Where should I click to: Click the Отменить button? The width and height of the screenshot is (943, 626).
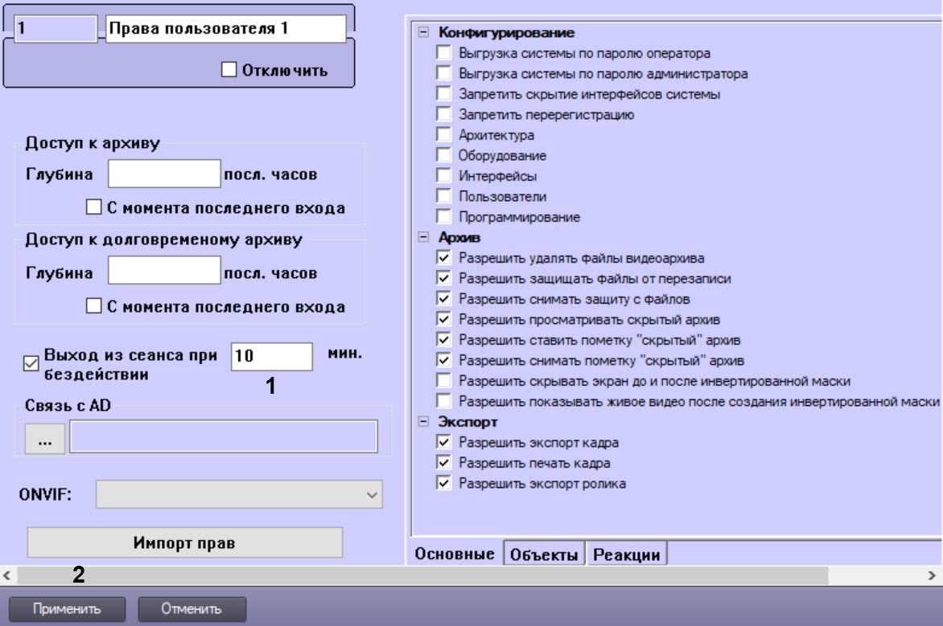pyautogui.click(x=191, y=609)
